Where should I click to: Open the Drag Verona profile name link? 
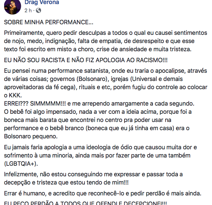click(42, 2)
